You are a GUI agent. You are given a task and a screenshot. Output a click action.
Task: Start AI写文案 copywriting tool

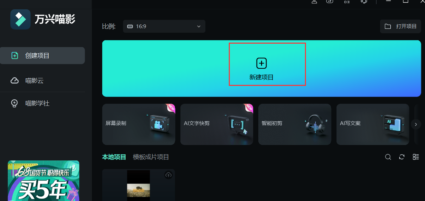[x=373, y=124]
